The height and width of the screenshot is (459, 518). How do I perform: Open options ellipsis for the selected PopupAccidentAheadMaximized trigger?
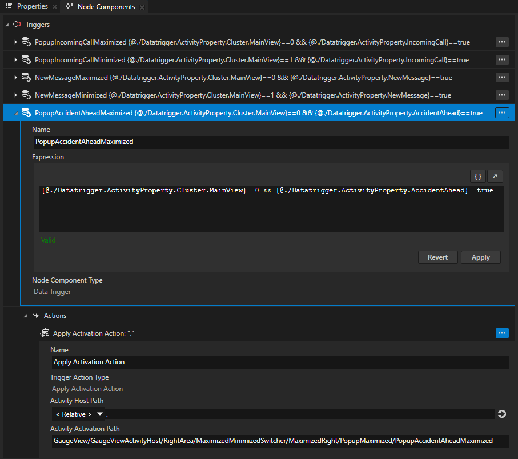tap(501, 112)
